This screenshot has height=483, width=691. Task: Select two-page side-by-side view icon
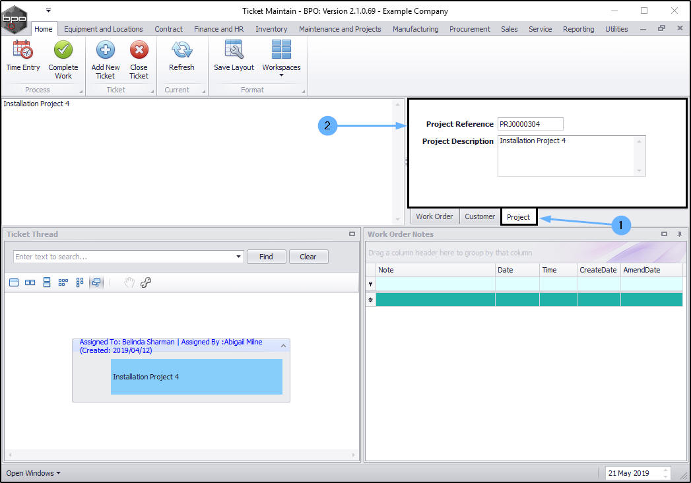(x=30, y=282)
